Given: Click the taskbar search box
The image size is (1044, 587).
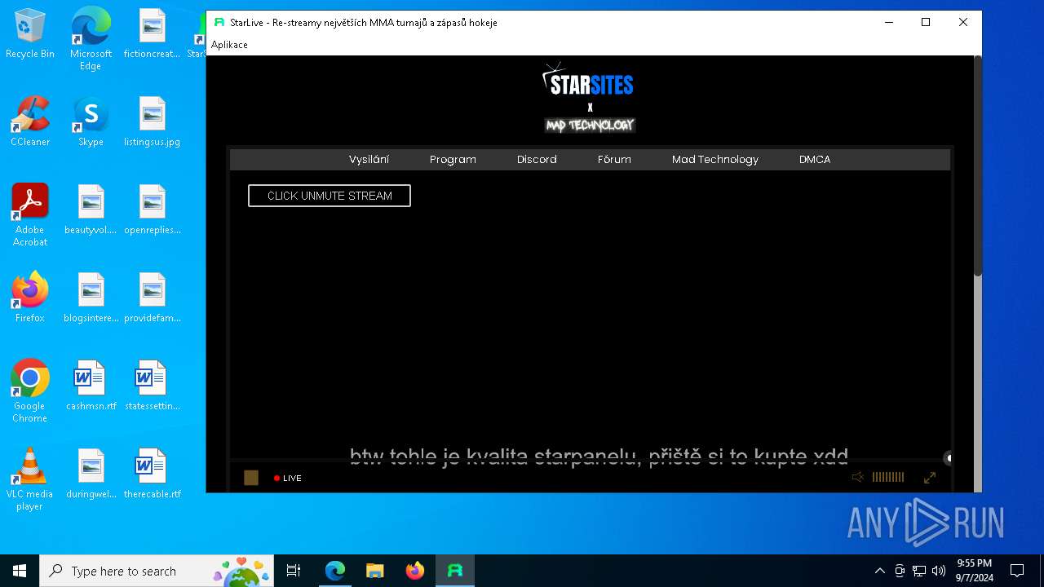Looking at the screenshot, I should 157,571.
